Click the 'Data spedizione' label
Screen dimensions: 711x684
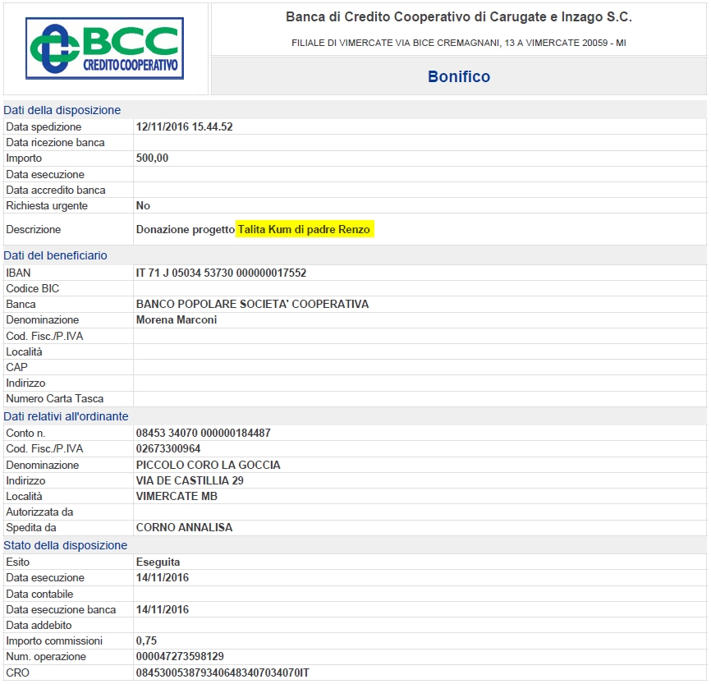[44, 127]
